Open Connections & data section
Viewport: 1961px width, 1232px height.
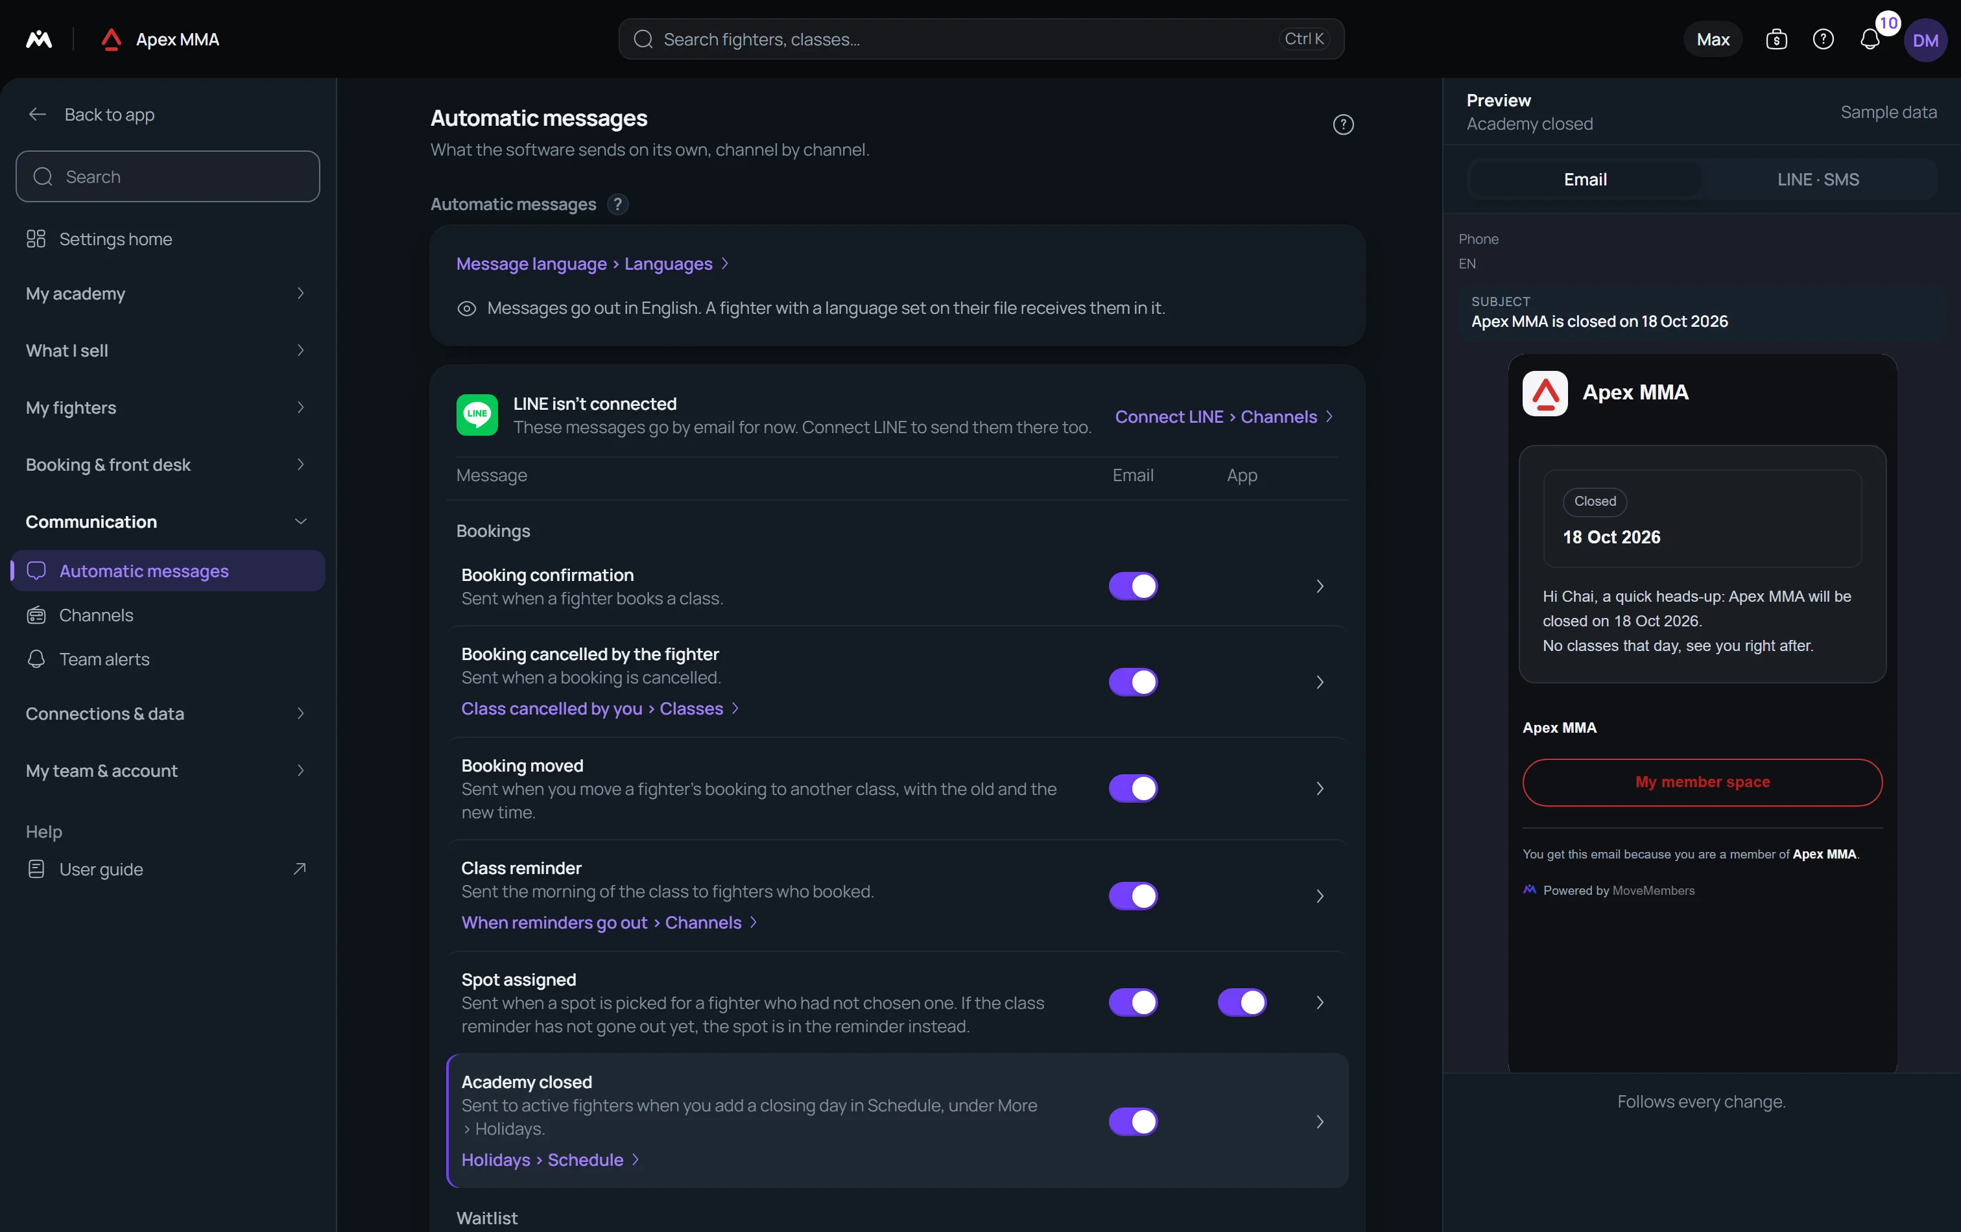168,713
